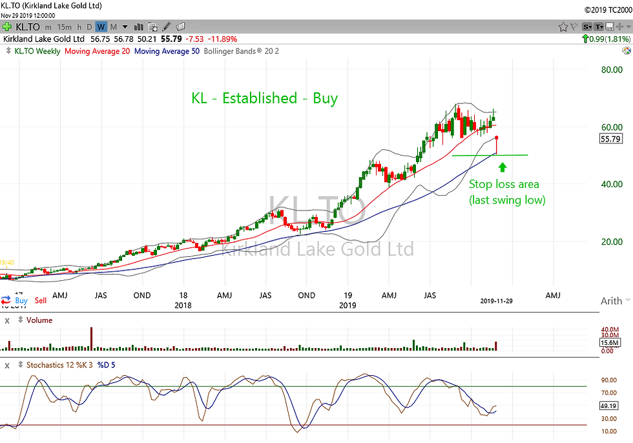Click the 49.19 stochastics value tag
Viewport: 633px width, 443px height.
point(608,406)
